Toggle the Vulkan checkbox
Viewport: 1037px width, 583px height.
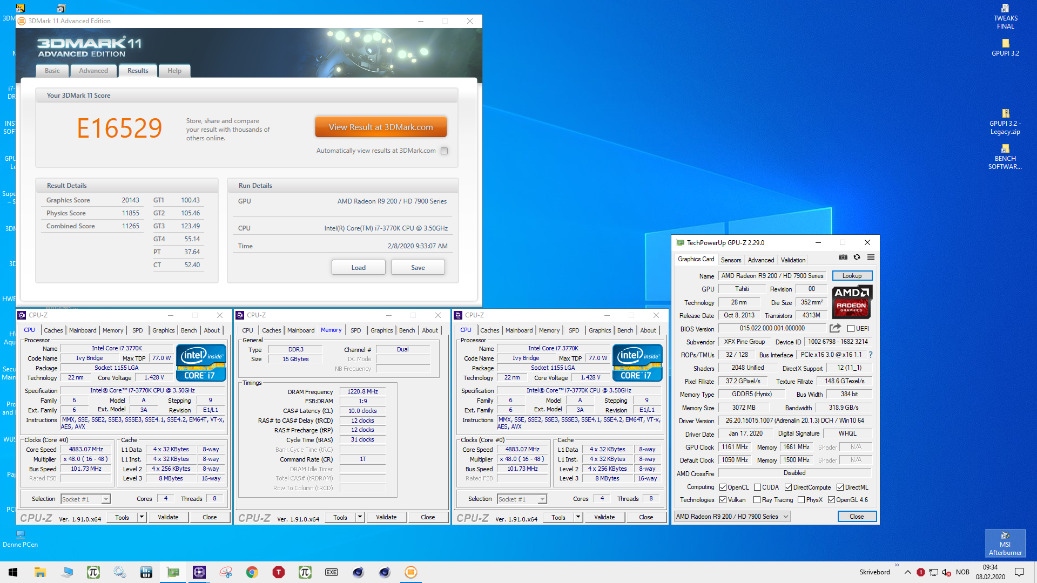click(x=723, y=500)
